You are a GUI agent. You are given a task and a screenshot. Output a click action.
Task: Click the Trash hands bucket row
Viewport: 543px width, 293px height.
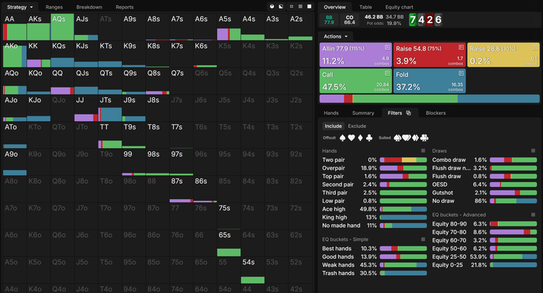(375, 274)
